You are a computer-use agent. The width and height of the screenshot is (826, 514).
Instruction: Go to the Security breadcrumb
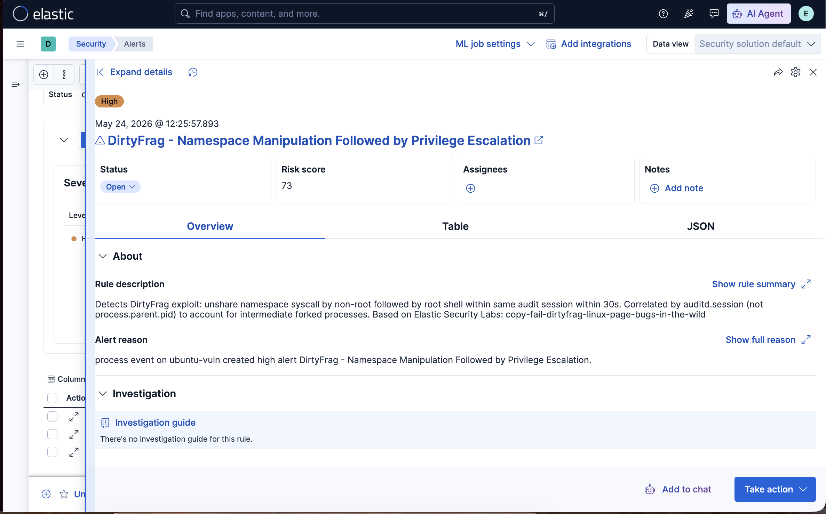(x=91, y=44)
